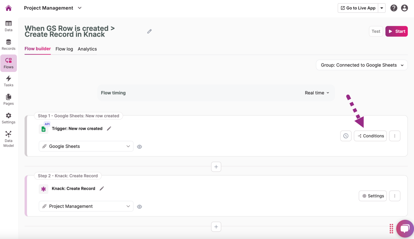Click the help question mark icon

click(x=394, y=8)
